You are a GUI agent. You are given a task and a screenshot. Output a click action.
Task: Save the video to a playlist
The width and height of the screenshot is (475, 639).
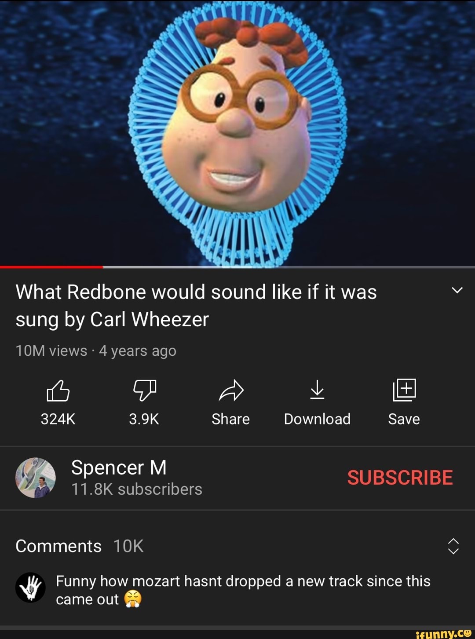tap(403, 390)
